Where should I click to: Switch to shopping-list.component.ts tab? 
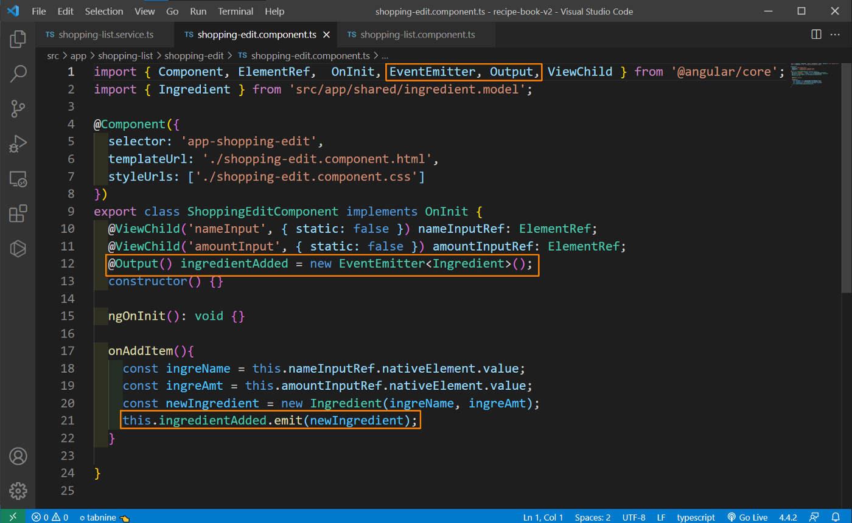coord(417,35)
